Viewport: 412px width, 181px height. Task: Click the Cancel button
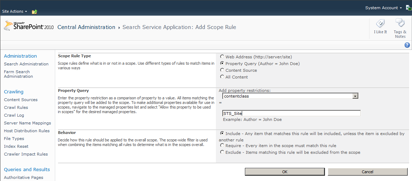(x=368, y=172)
